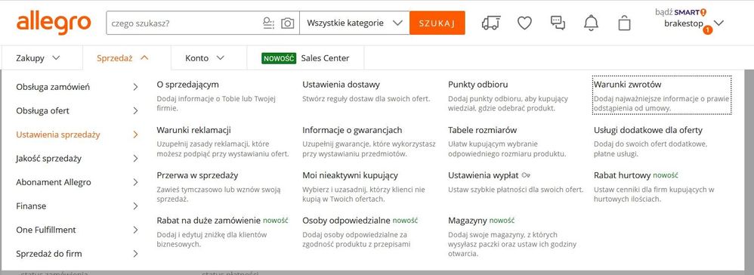
Task: Click 'Zawieś tymczasowo lub wznów swoją sprzedaż.' text
Action: click(219, 194)
